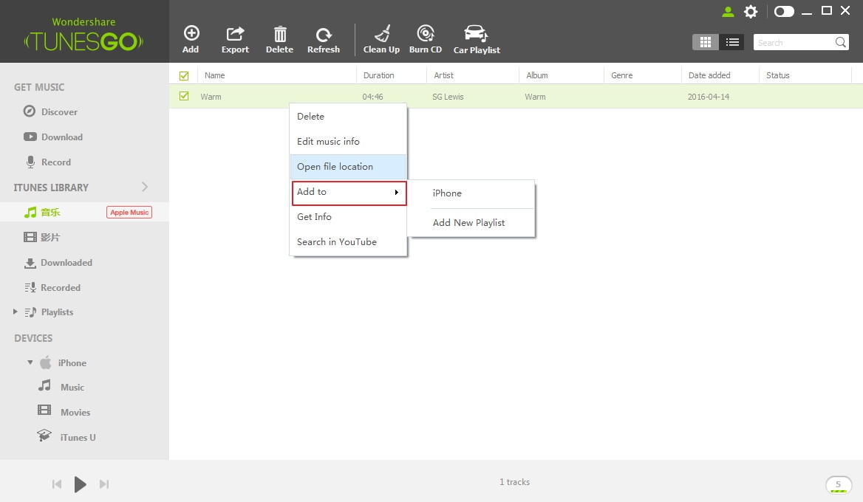Play the current track

[x=81, y=484]
